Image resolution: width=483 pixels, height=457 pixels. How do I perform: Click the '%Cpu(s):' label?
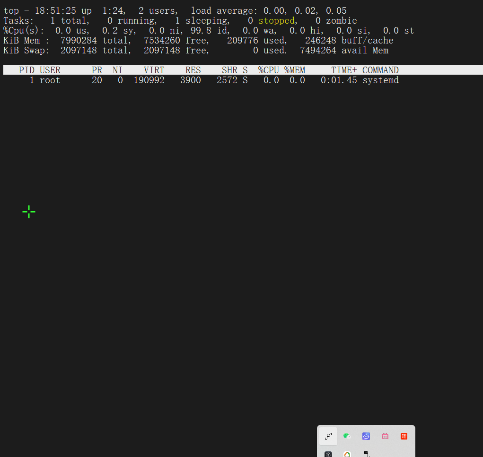24,31
